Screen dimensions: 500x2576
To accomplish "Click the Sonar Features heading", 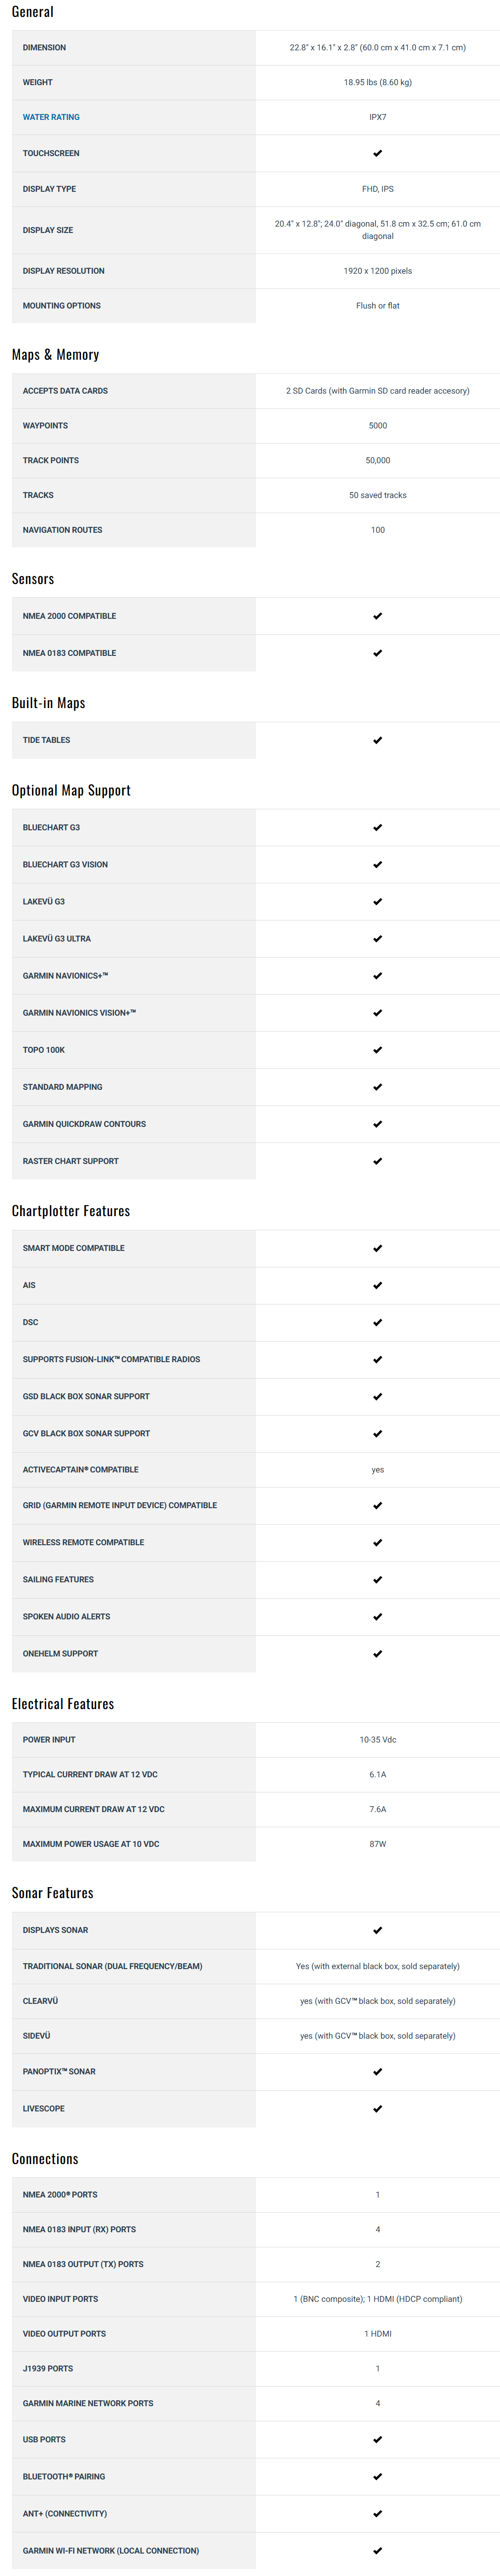I will (52, 1893).
